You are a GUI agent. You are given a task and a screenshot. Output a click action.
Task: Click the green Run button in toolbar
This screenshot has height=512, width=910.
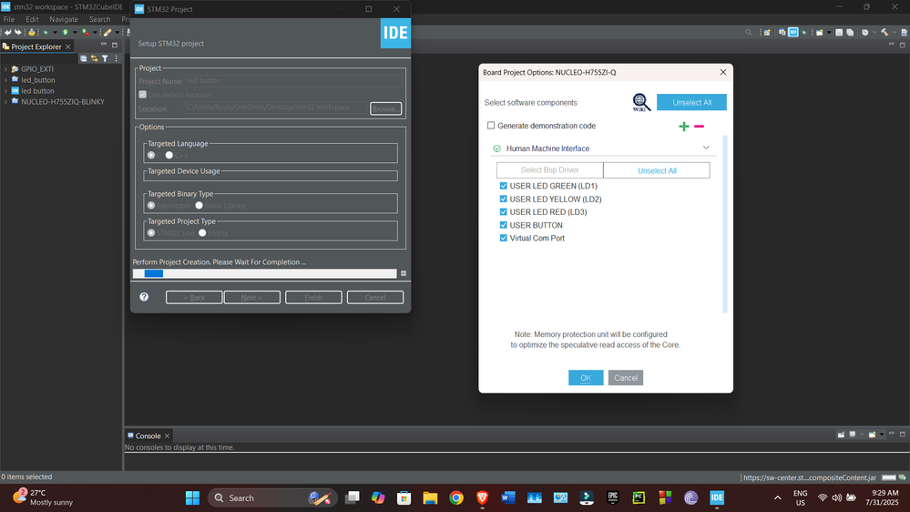[65, 32]
